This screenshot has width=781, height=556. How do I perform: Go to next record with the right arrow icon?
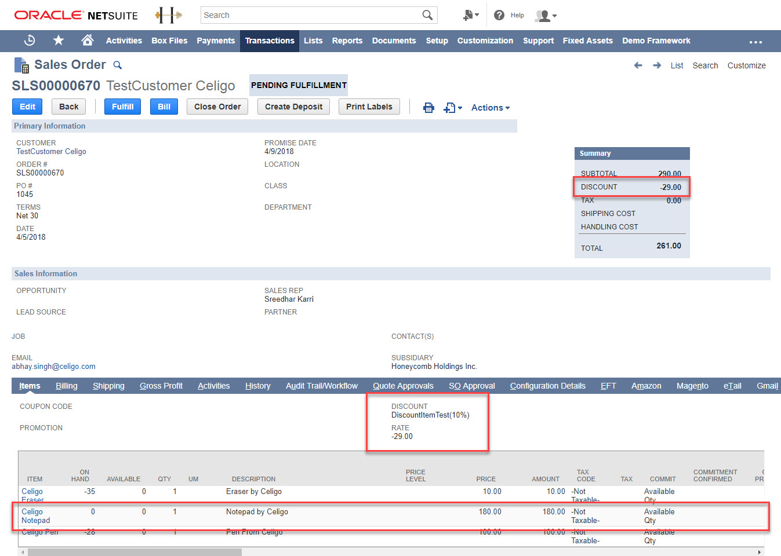656,66
